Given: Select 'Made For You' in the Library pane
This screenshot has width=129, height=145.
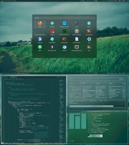Looking at the screenshot, I should click(74, 84).
